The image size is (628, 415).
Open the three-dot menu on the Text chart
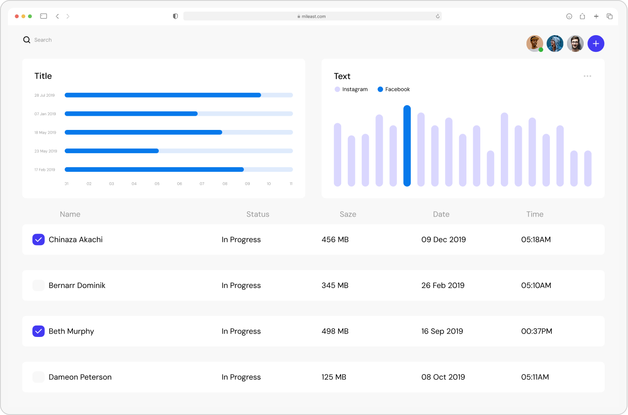pyautogui.click(x=587, y=76)
